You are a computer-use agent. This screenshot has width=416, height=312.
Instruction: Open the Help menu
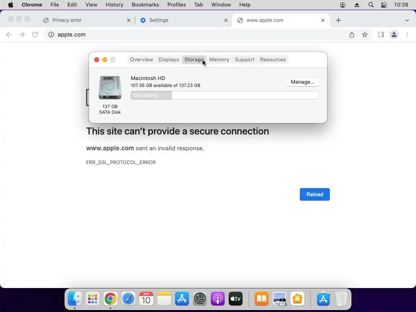[x=245, y=5]
